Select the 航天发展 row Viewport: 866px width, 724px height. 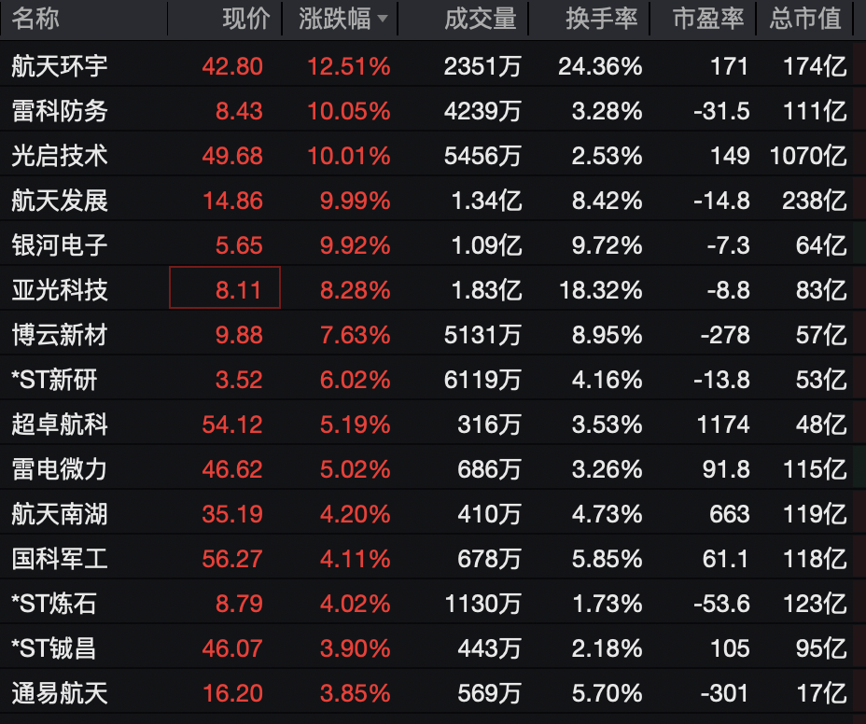tap(60, 201)
